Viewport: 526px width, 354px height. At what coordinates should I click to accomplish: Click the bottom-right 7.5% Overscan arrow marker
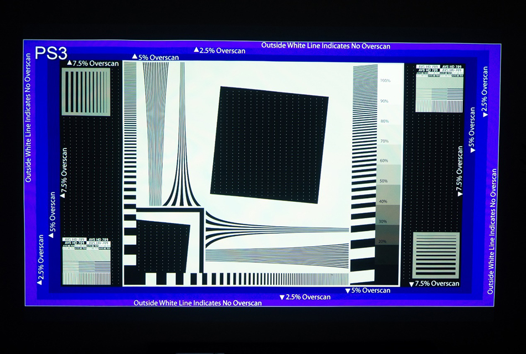(411, 284)
